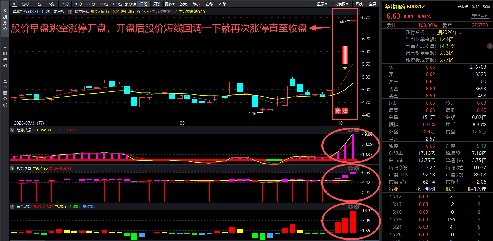Select the 120分 period tab

(117, 4)
